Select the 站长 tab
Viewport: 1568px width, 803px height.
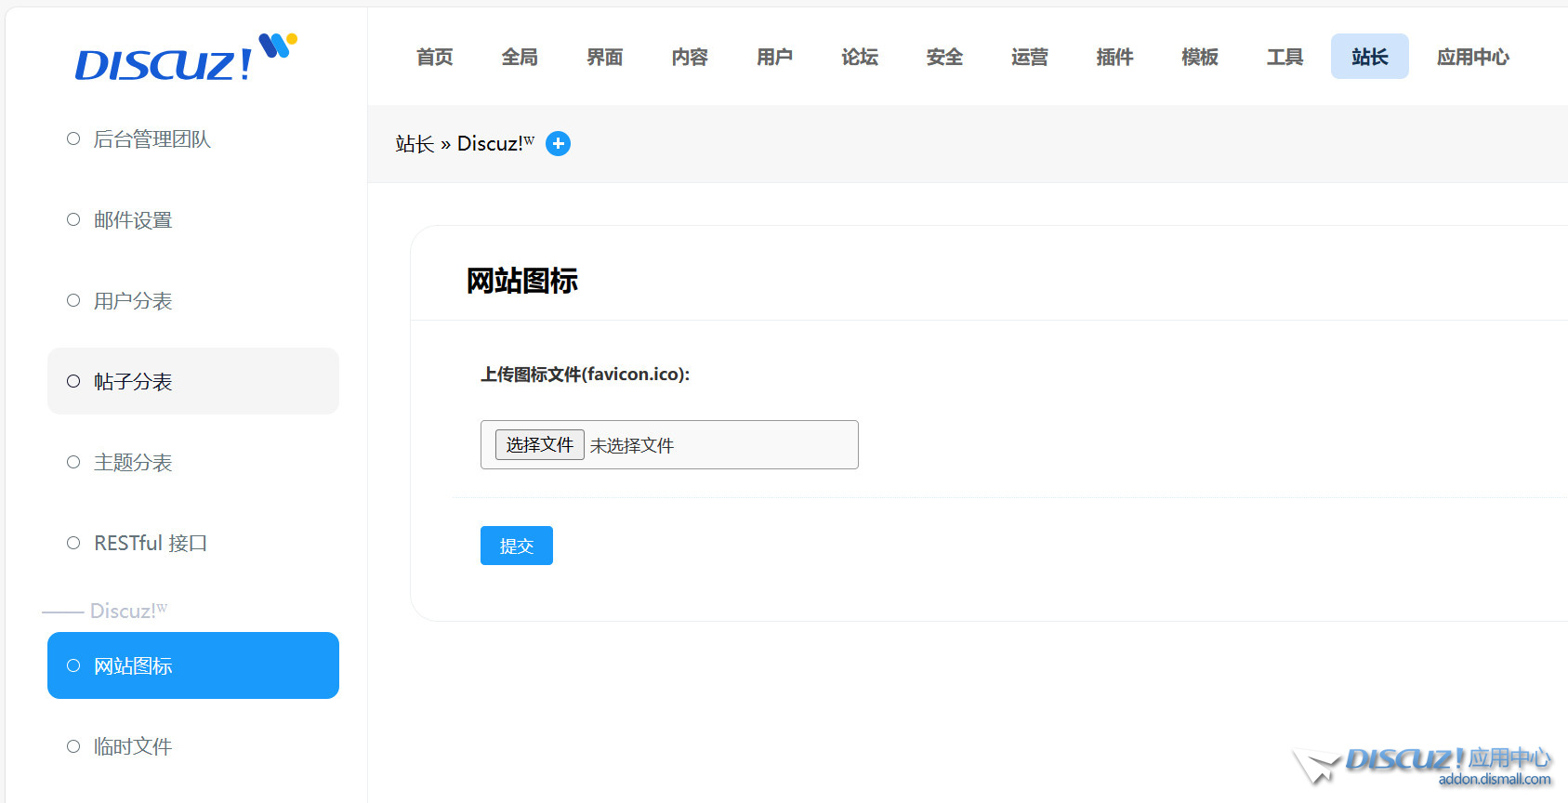pyautogui.click(x=1369, y=57)
